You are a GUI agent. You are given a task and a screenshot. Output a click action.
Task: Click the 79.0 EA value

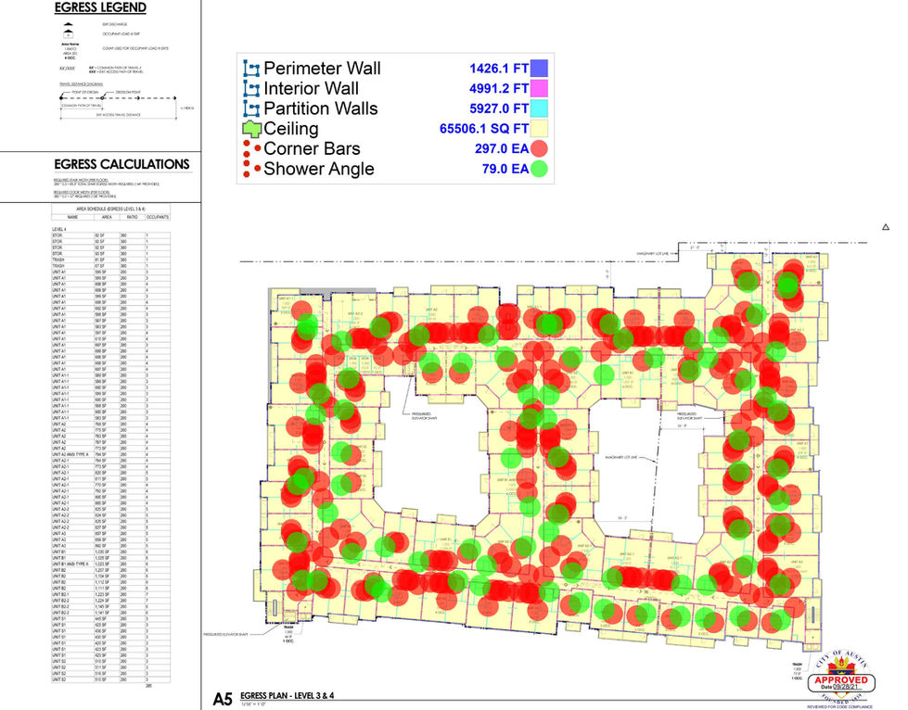(505, 169)
